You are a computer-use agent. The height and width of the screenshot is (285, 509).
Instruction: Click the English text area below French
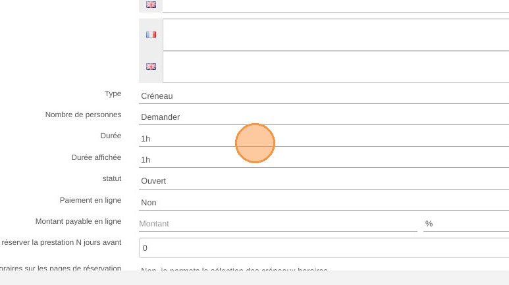pos(336,67)
